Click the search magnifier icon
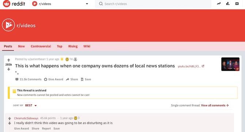The image size is (245, 132). coord(101,4)
